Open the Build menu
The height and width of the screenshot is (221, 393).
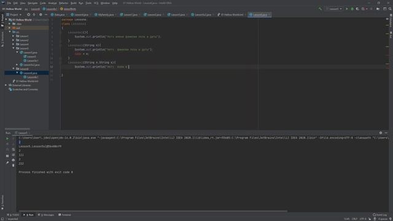pyautogui.click(x=74, y=3)
